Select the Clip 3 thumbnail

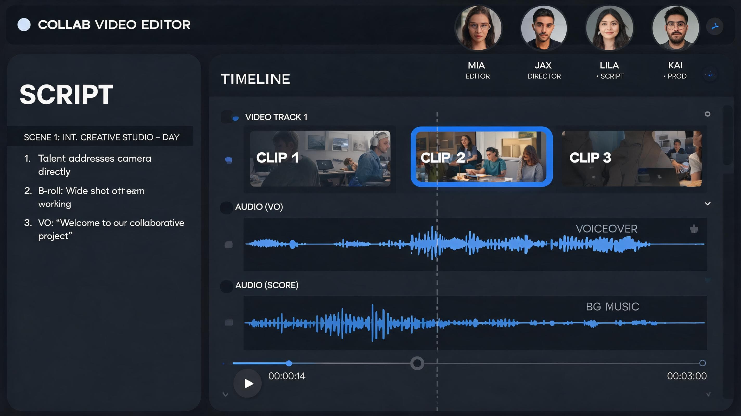[x=632, y=158]
